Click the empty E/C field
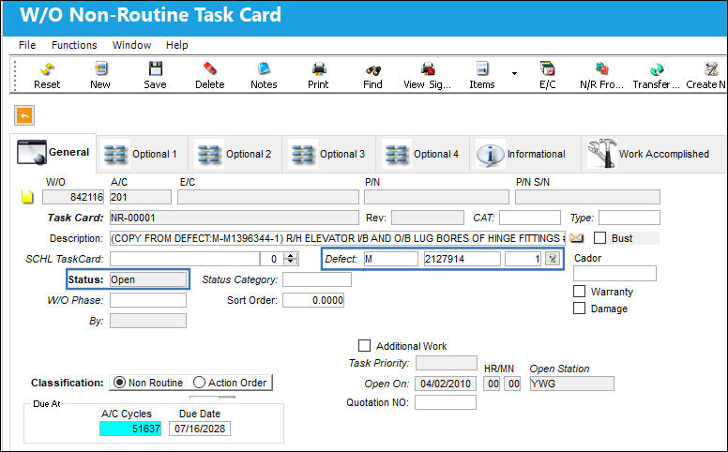 click(268, 197)
